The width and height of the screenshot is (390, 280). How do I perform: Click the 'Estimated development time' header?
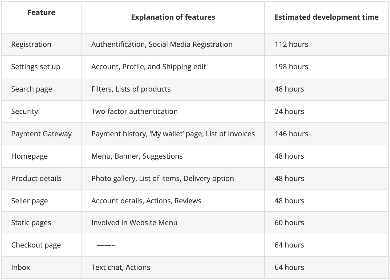327,17
